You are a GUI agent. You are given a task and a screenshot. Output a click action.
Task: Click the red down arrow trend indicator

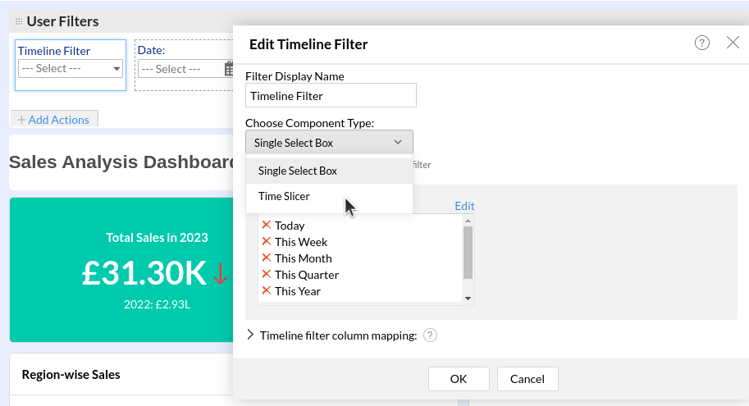[220, 274]
